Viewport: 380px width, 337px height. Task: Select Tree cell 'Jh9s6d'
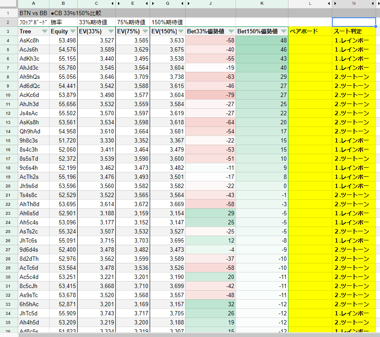[33, 186]
